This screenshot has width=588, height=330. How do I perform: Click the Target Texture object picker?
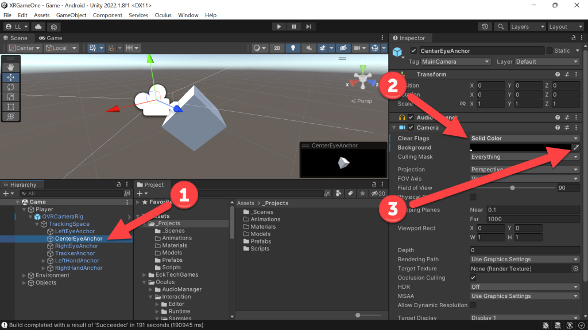click(575, 269)
